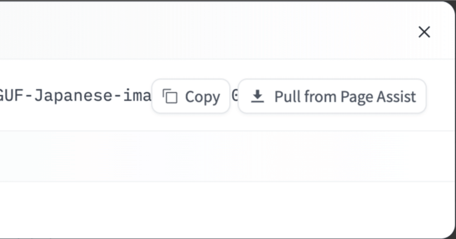Select the Pull from Page Assist text
The width and height of the screenshot is (456, 239).
345,96
